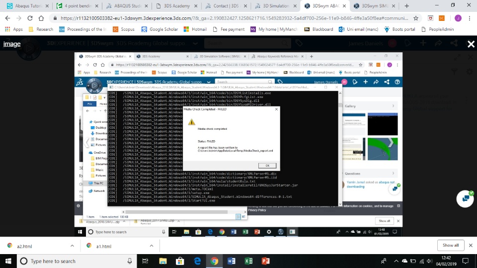This screenshot has width=477, height=268.
Task: Open the volume speaker tray icon
Action: [x=429, y=261]
